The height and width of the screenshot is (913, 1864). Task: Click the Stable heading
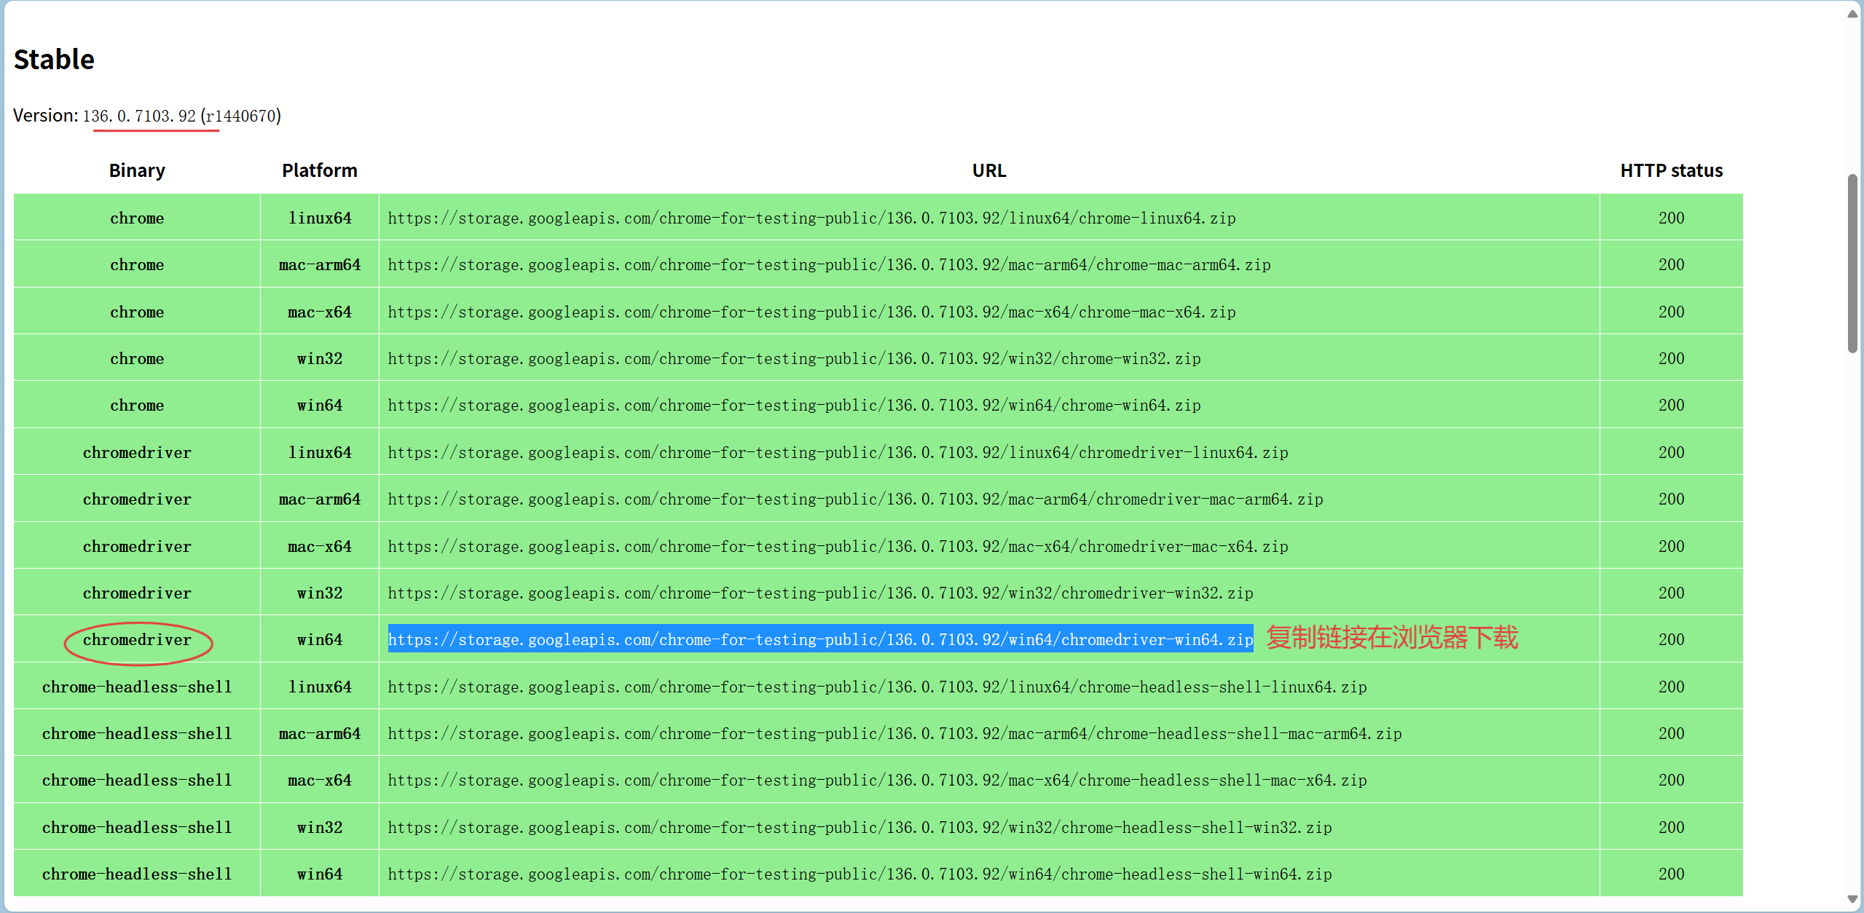coord(54,59)
